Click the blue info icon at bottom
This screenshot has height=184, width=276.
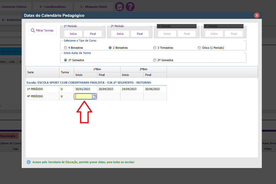pyautogui.click(x=29, y=162)
